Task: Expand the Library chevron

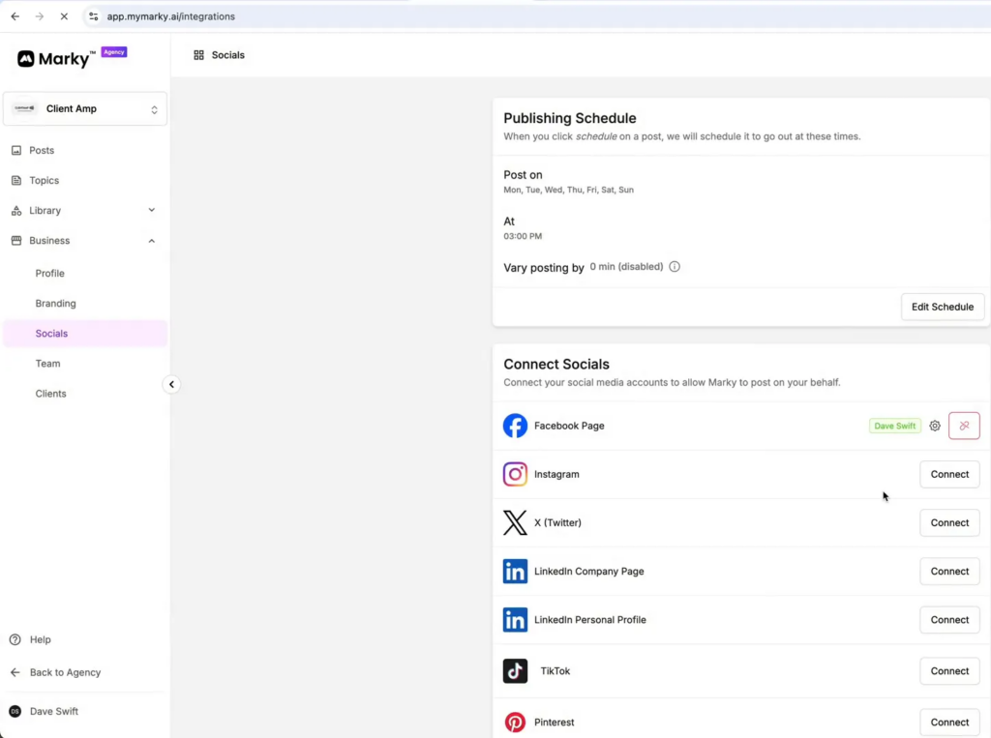Action: [152, 211]
